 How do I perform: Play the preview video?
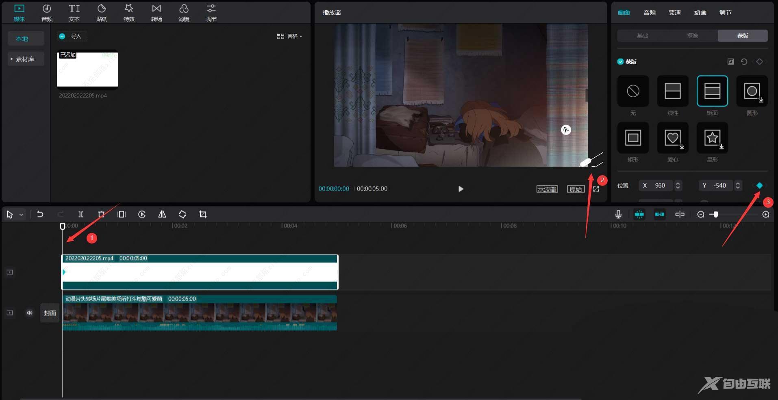point(461,189)
